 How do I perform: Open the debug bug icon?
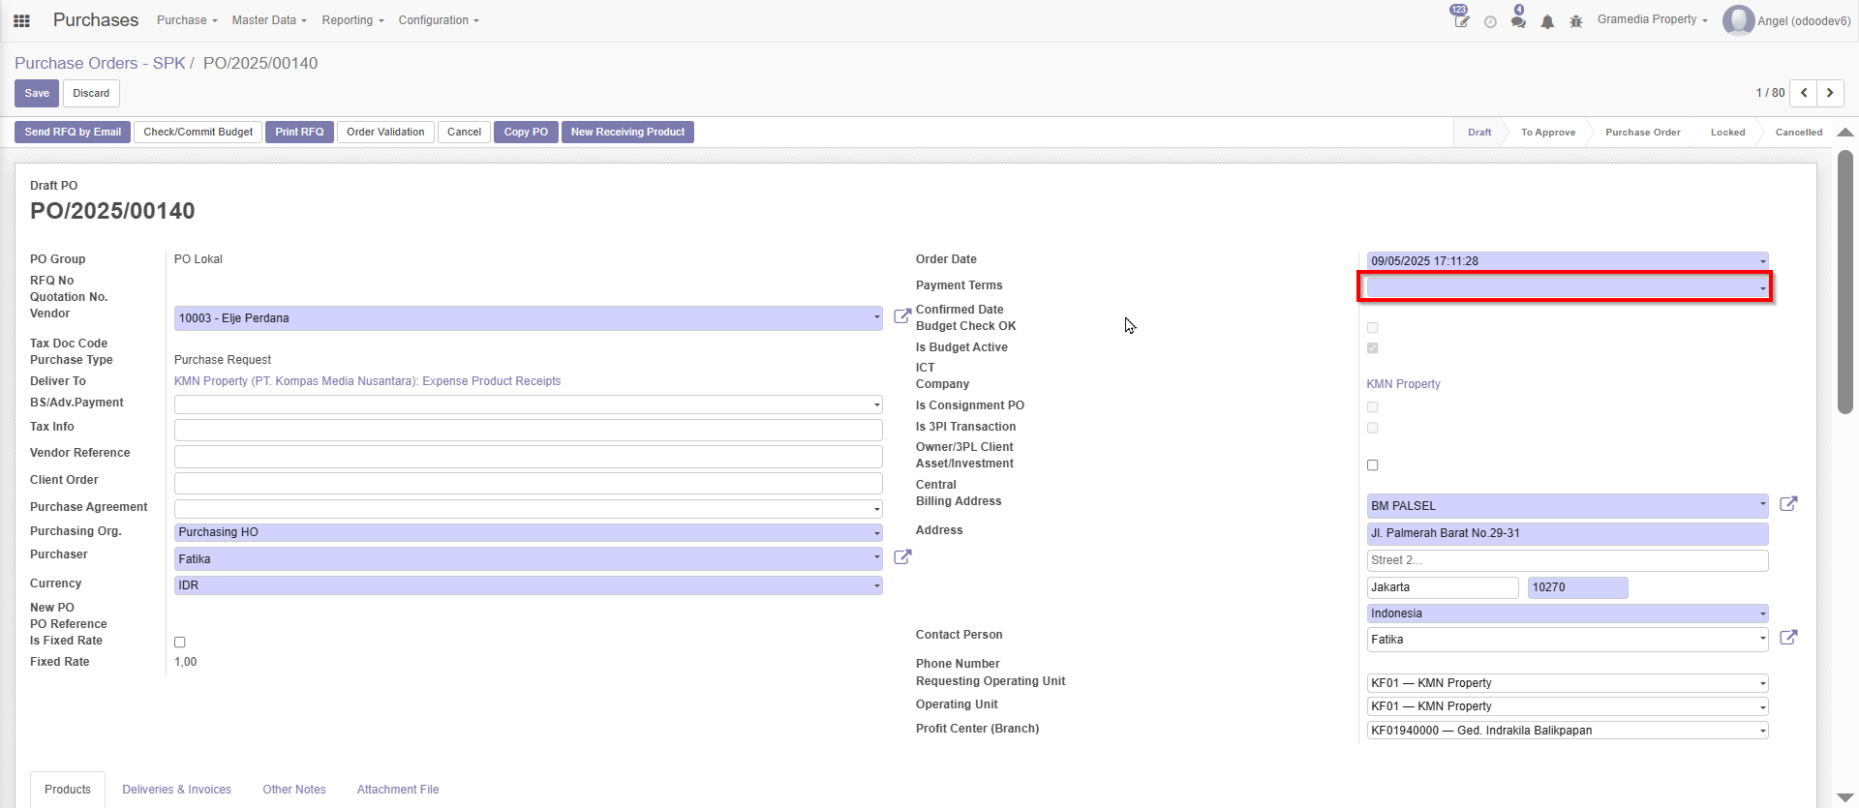[x=1576, y=21]
